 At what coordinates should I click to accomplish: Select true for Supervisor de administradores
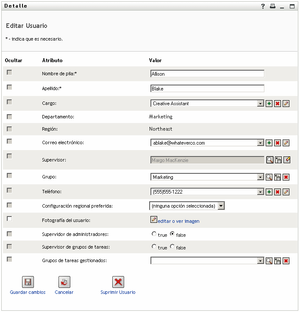(154, 233)
